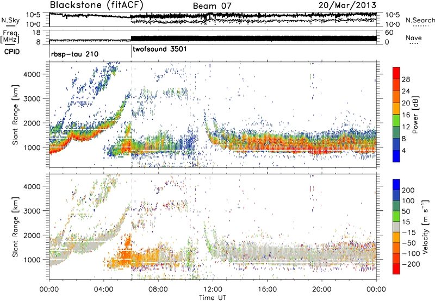Select the N.Search legend label
Image resolution: width=435 pixels, height=301 pixels.
pyautogui.click(x=420, y=20)
